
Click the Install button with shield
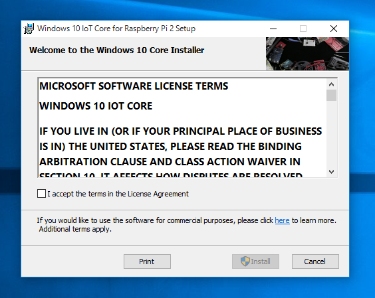point(255,261)
